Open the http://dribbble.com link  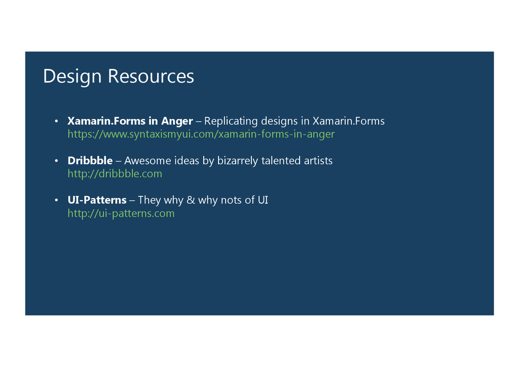[x=115, y=174]
